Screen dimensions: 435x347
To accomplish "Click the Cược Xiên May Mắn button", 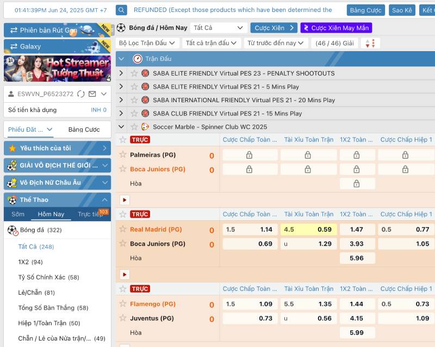I will [336, 28].
